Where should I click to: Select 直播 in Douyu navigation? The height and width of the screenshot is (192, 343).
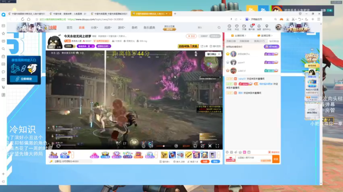click(x=81, y=28)
